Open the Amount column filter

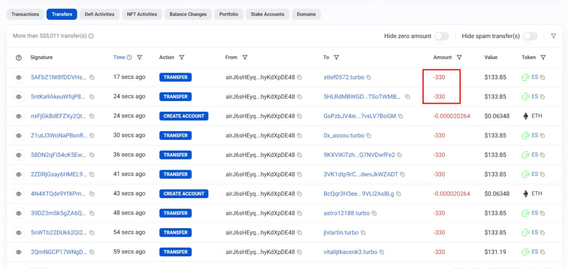[459, 58]
